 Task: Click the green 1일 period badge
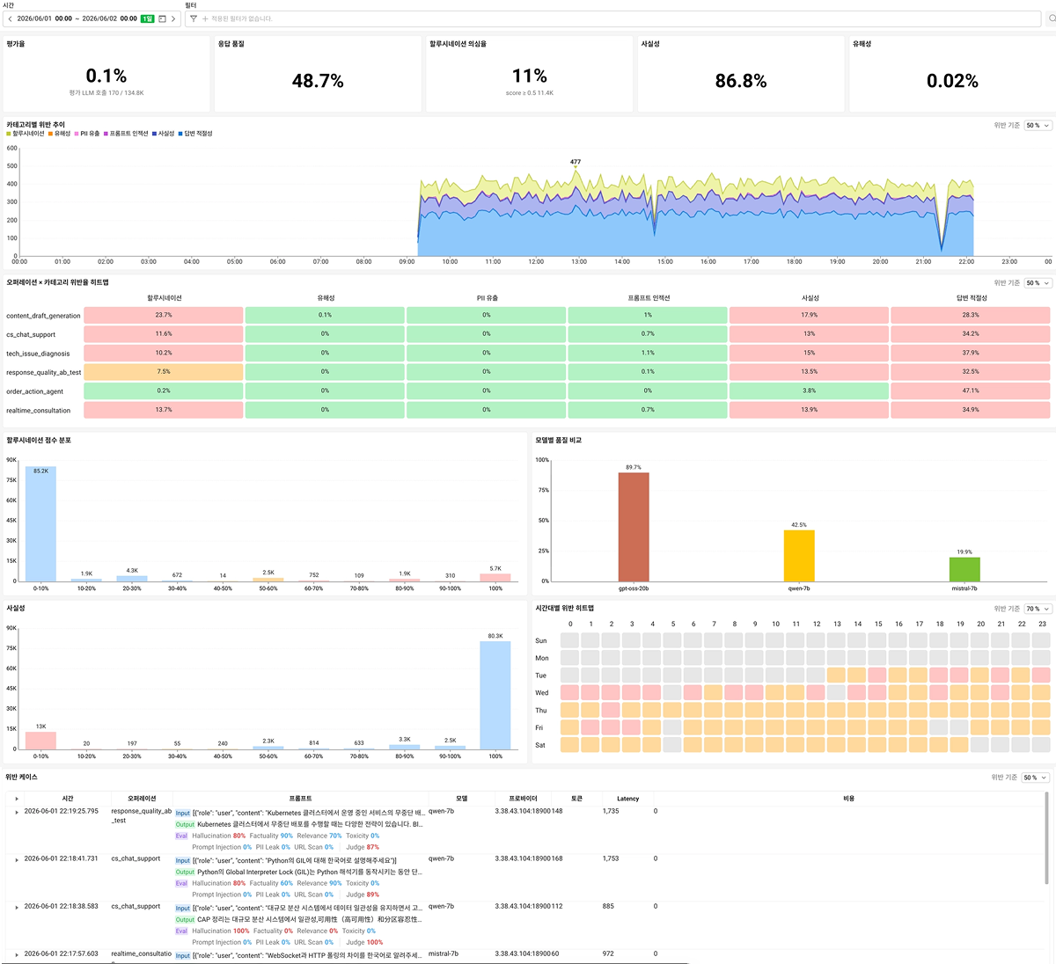point(148,18)
